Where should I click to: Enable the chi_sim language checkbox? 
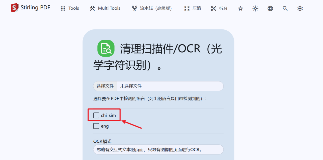(96, 115)
